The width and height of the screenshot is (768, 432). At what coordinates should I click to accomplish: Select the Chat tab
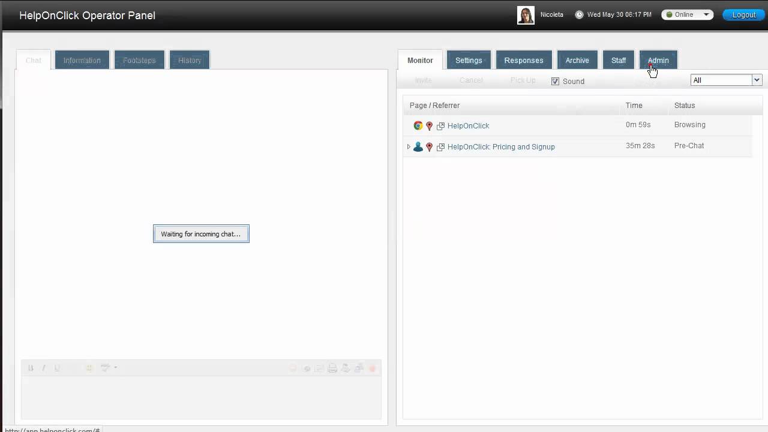point(34,60)
